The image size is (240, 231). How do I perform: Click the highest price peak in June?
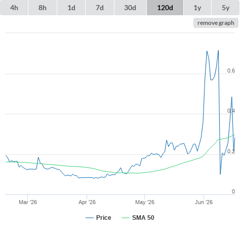point(218,50)
